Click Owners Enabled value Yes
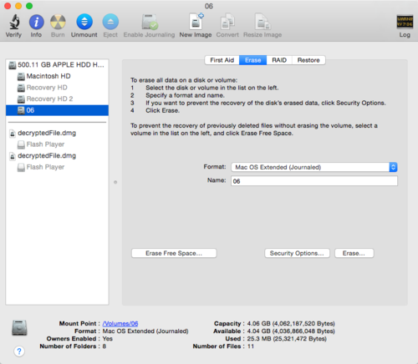Image resolution: width=418 pixels, height=364 pixels. click(x=108, y=339)
